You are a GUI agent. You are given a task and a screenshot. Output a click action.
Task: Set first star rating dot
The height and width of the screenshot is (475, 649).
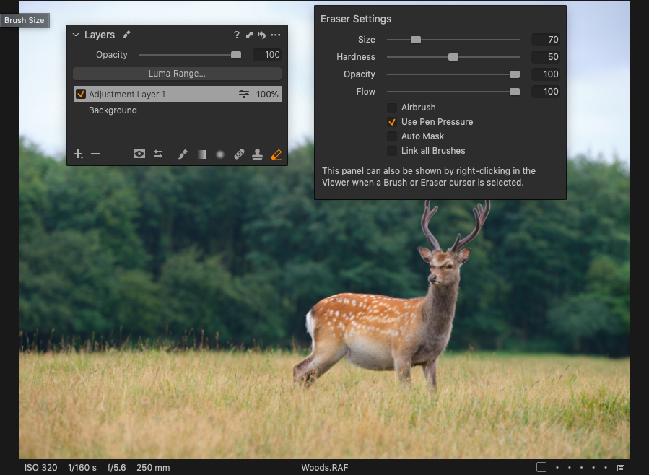pyautogui.click(x=557, y=468)
